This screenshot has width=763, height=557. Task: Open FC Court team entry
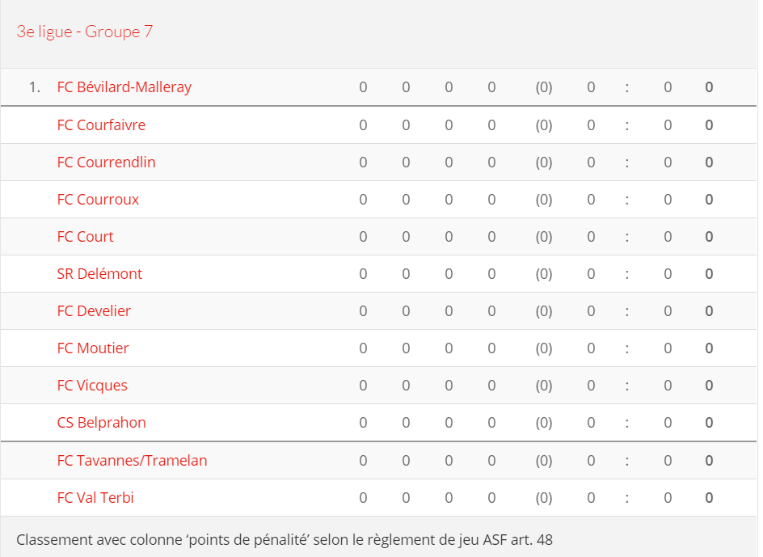[85, 237]
